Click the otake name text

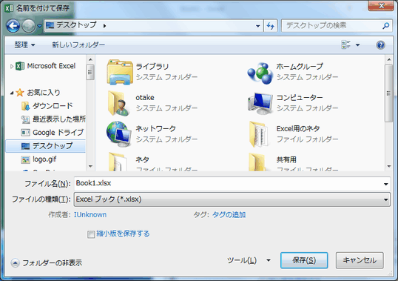click(145, 98)
